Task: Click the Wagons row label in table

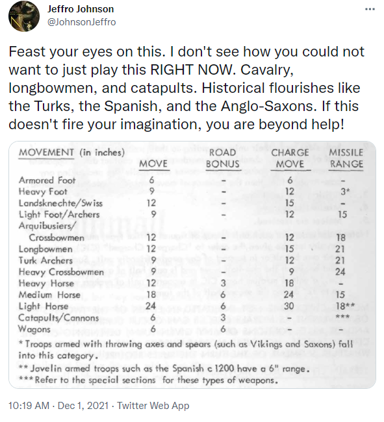Action: pos(34,329)
